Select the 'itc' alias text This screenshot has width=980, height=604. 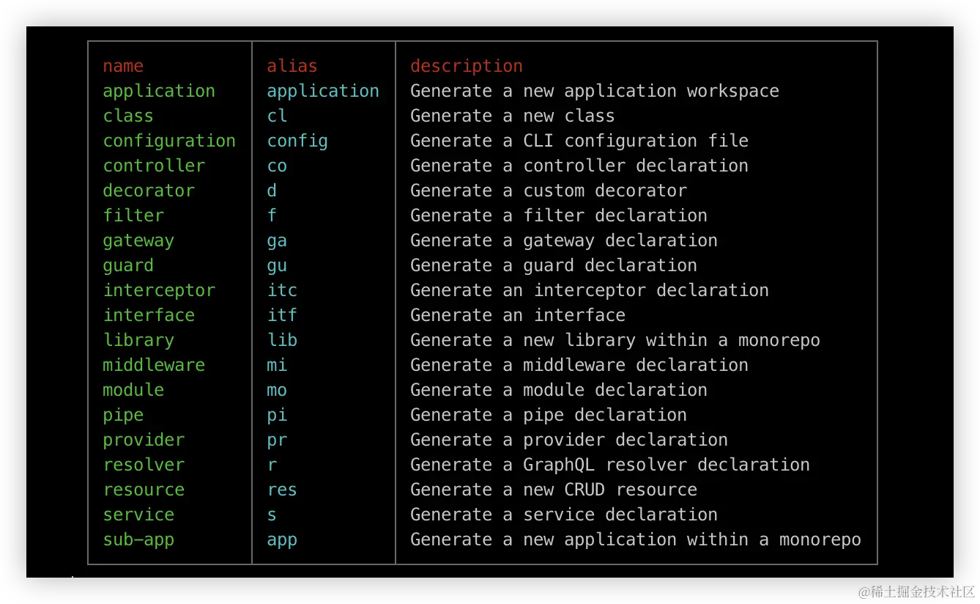click(282, 290)
